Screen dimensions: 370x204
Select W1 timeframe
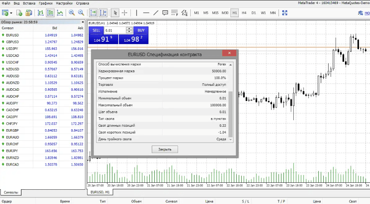(263, 13)
